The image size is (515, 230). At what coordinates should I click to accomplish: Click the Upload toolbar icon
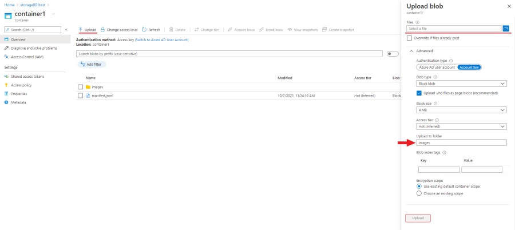click(x=81, y=29)
